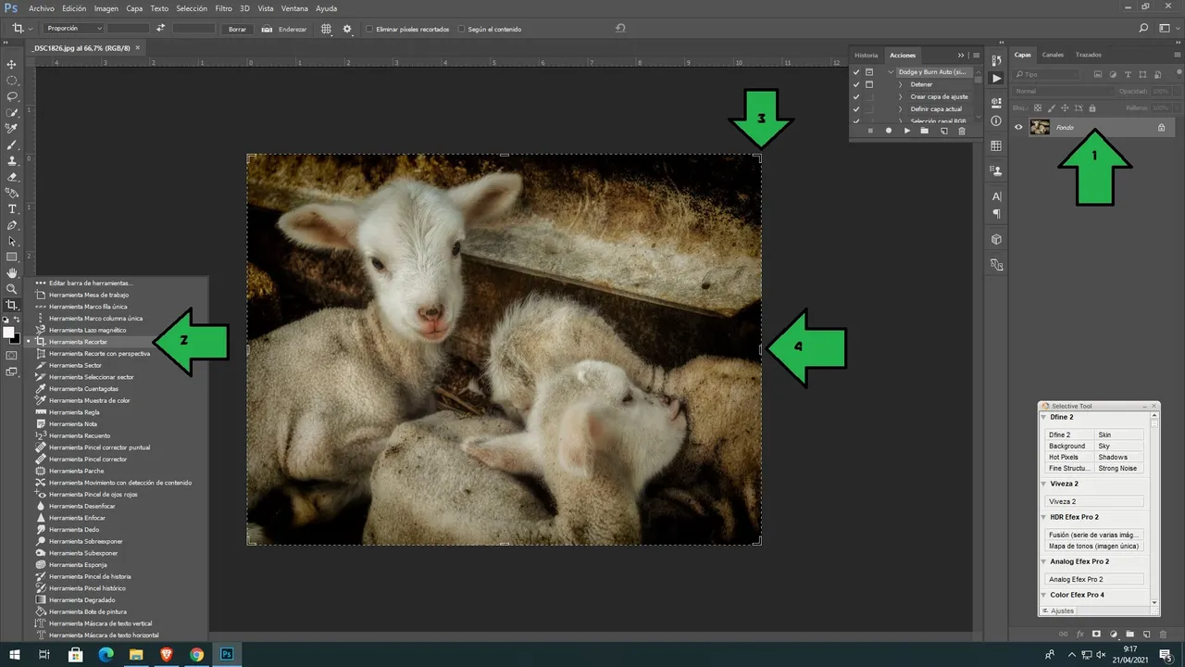The image size is (1185, 667).
Task: Change the screen mode icon
Action: click(x=12, y=371)
